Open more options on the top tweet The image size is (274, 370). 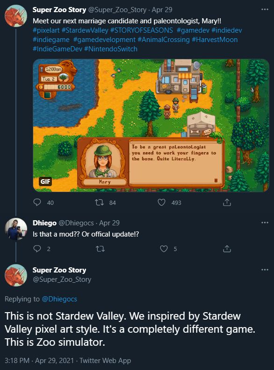click(x=265, y=9)
